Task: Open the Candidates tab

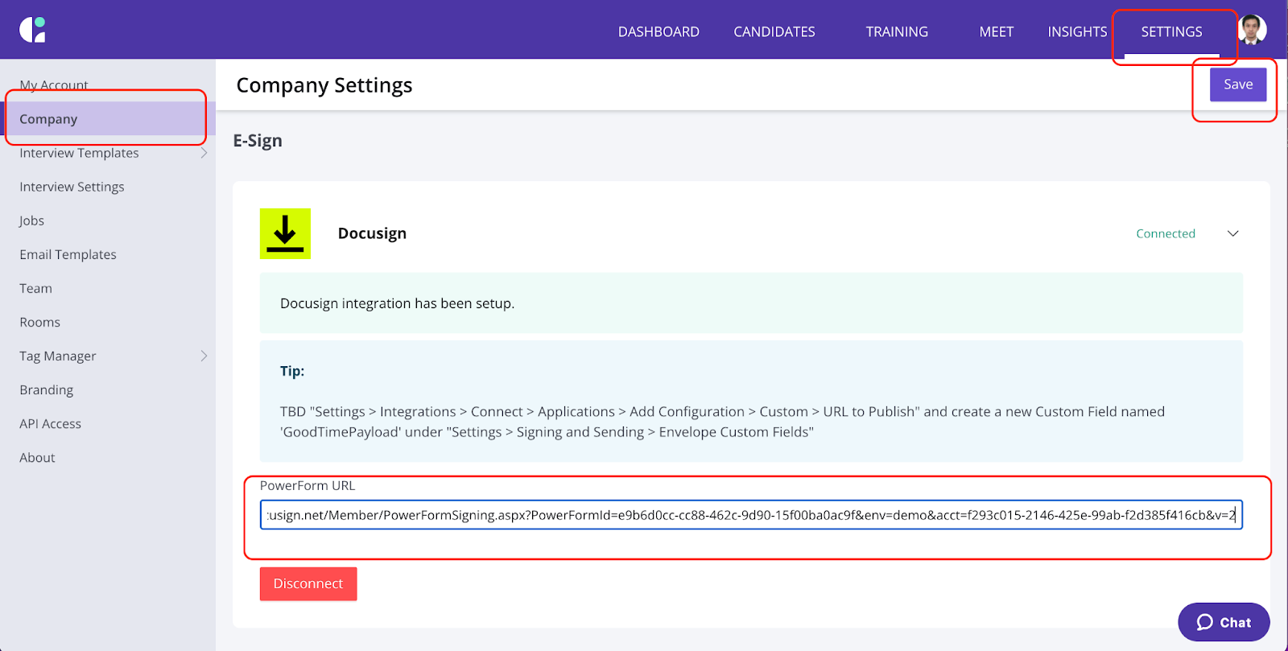Action: [x=774, y=31]
